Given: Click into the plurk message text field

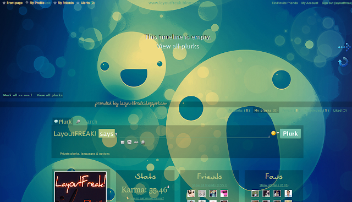Looking at the screenshot, I should pos(194,133).
